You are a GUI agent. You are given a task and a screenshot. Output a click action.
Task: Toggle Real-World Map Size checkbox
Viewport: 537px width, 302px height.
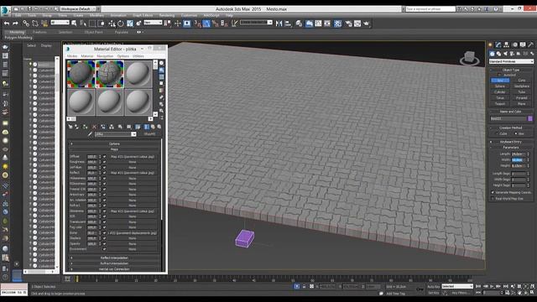click(493, 198)
